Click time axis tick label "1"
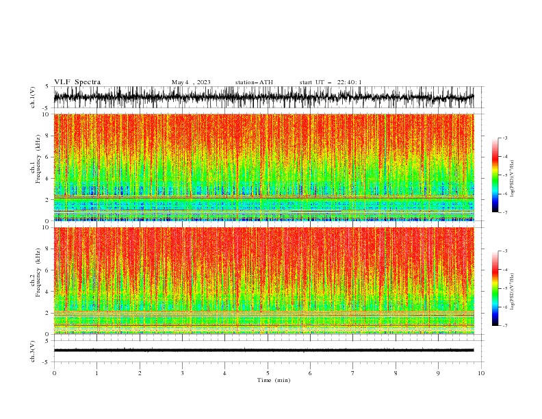This screenshot has height=419, width=542. click(x=96, y=373)
